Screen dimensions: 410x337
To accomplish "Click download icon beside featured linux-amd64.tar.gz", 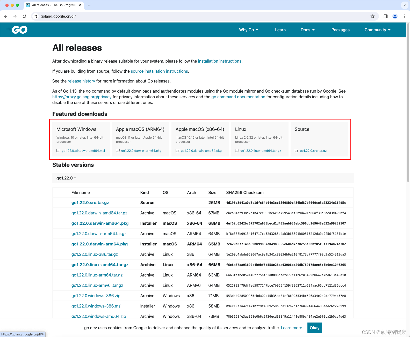I will click(x=237, y=151).
